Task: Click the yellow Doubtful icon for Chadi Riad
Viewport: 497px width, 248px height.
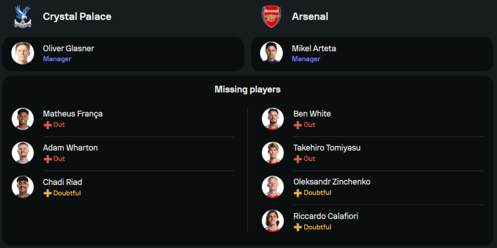Action: click(x=48, y=193)
